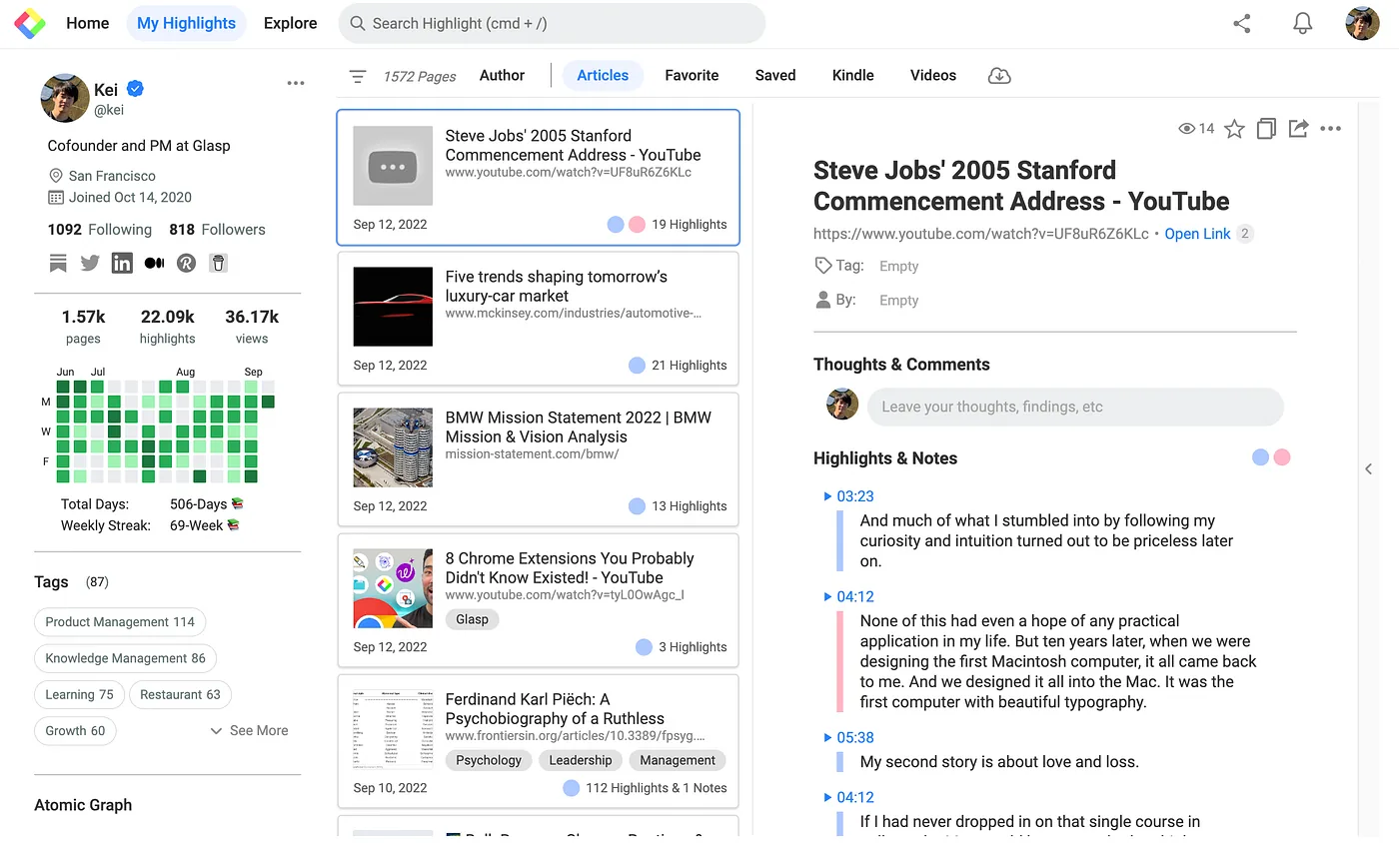Collapse the article panel with the right-edge chevron
The height and width of the screenshot is (845, 1399).
point(1369,468)
